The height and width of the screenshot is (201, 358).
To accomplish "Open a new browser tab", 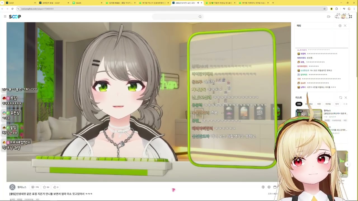I will pos(273,3).
